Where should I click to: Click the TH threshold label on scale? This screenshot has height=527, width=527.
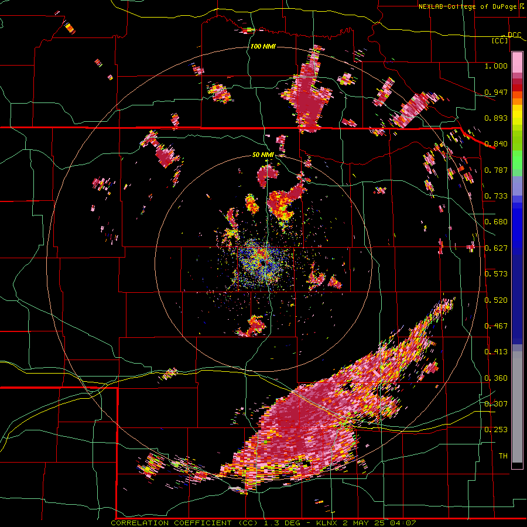coord(503,456)
